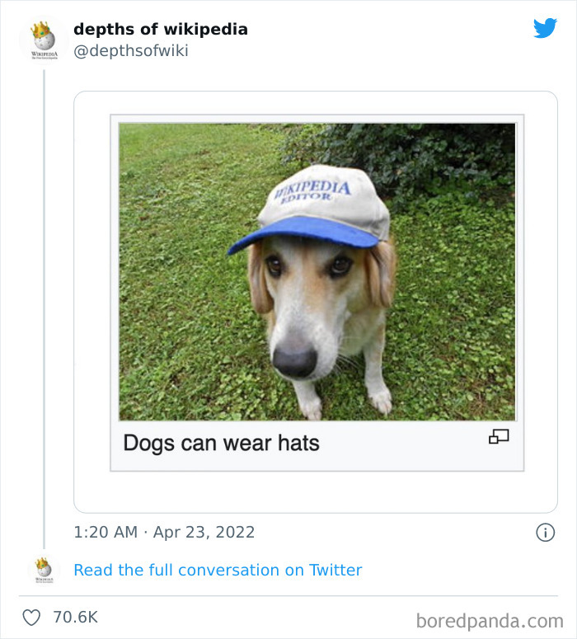The image size is (577, 639).
Task: Read the full conversation on Twitter
Action: [x=218, y=570]
